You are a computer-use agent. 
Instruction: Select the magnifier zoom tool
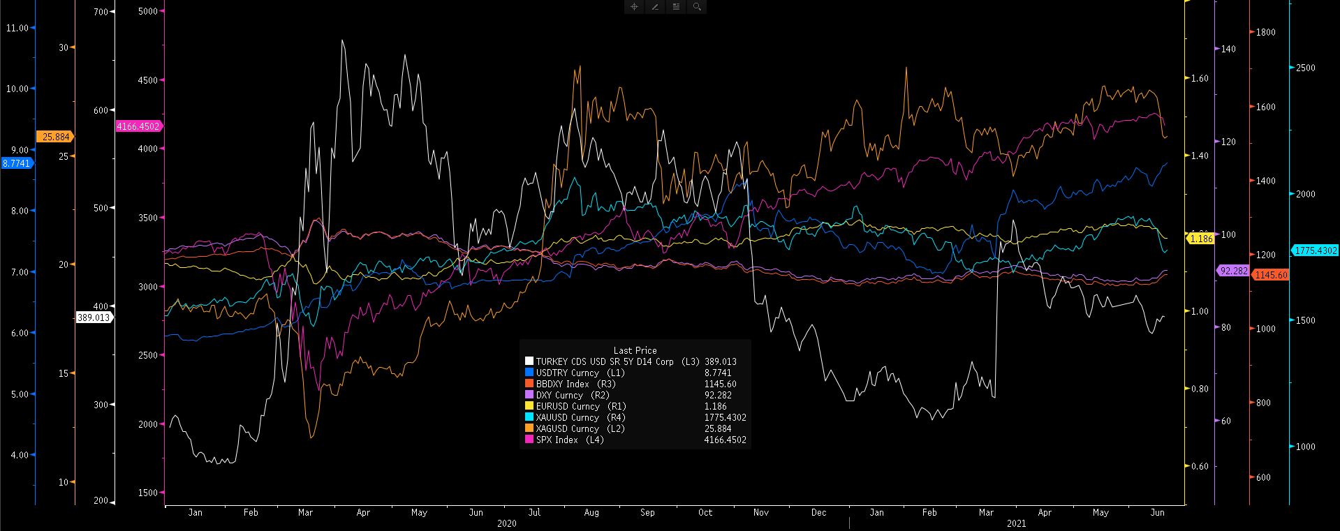pos(697,7)
